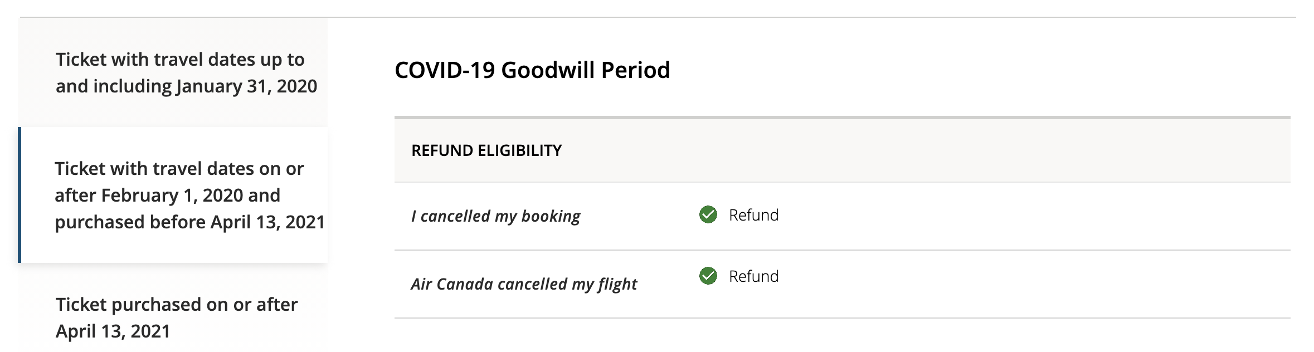This screenshot has height=352, width=1314.
Task: Click "April 13, 2021" line in bottom tab
Action: click(x=113, y=331)
